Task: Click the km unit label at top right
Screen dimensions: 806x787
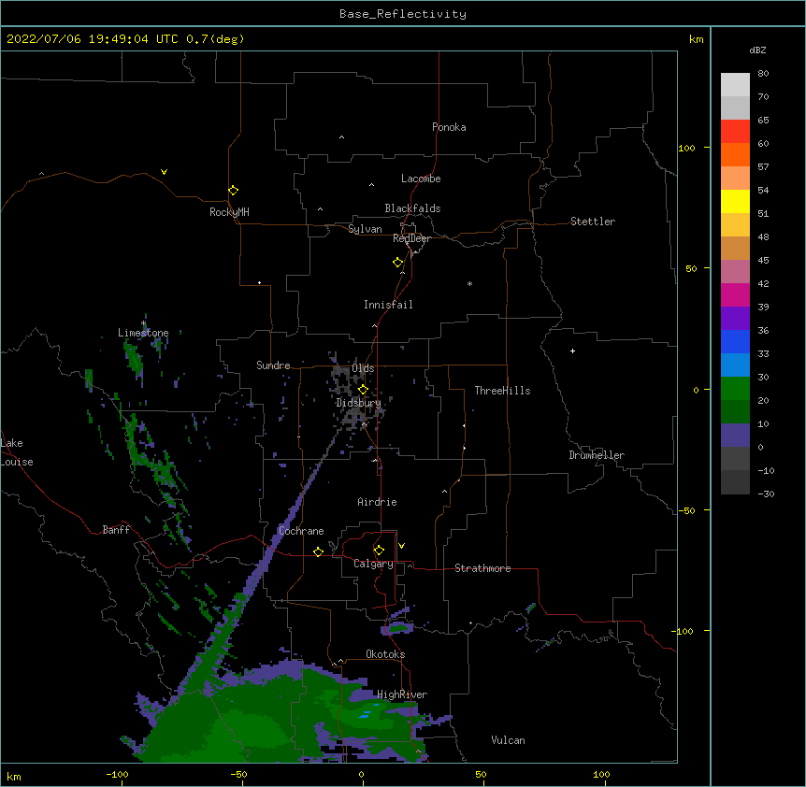Action: pos(696,39)
